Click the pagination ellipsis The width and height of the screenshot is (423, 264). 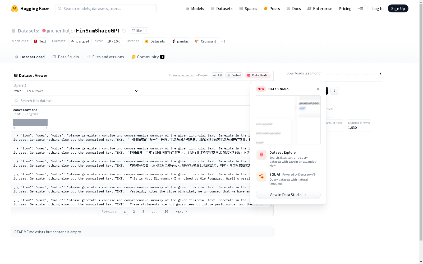[154, 211]
